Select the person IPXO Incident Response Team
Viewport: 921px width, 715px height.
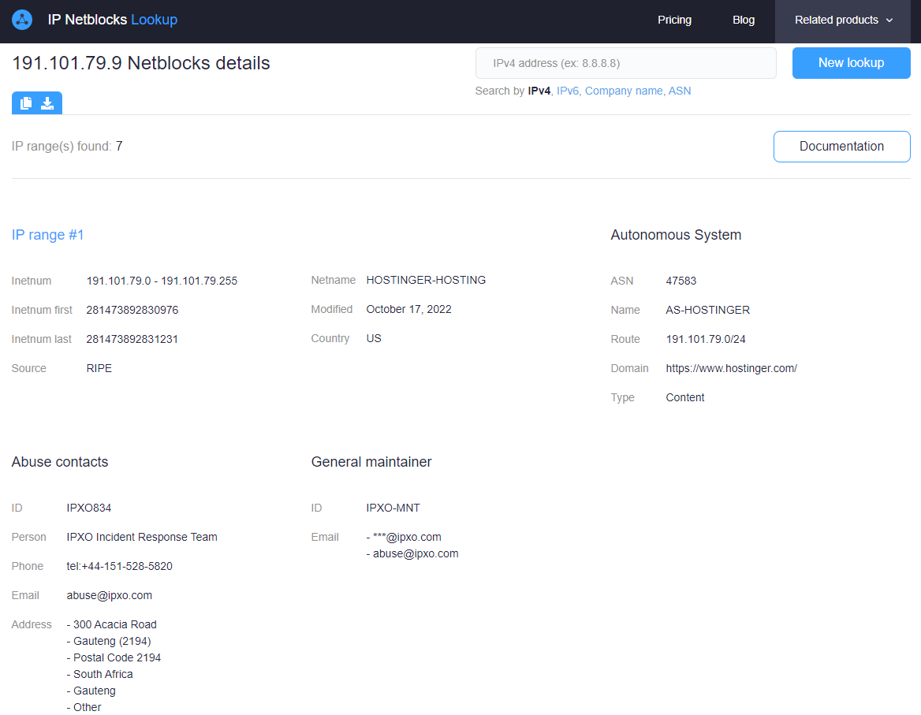tap(142, 537)
